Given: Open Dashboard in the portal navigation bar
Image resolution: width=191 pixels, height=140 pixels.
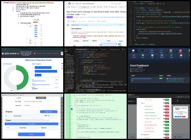Looking at the screenshot, I should tap(39, 53).
